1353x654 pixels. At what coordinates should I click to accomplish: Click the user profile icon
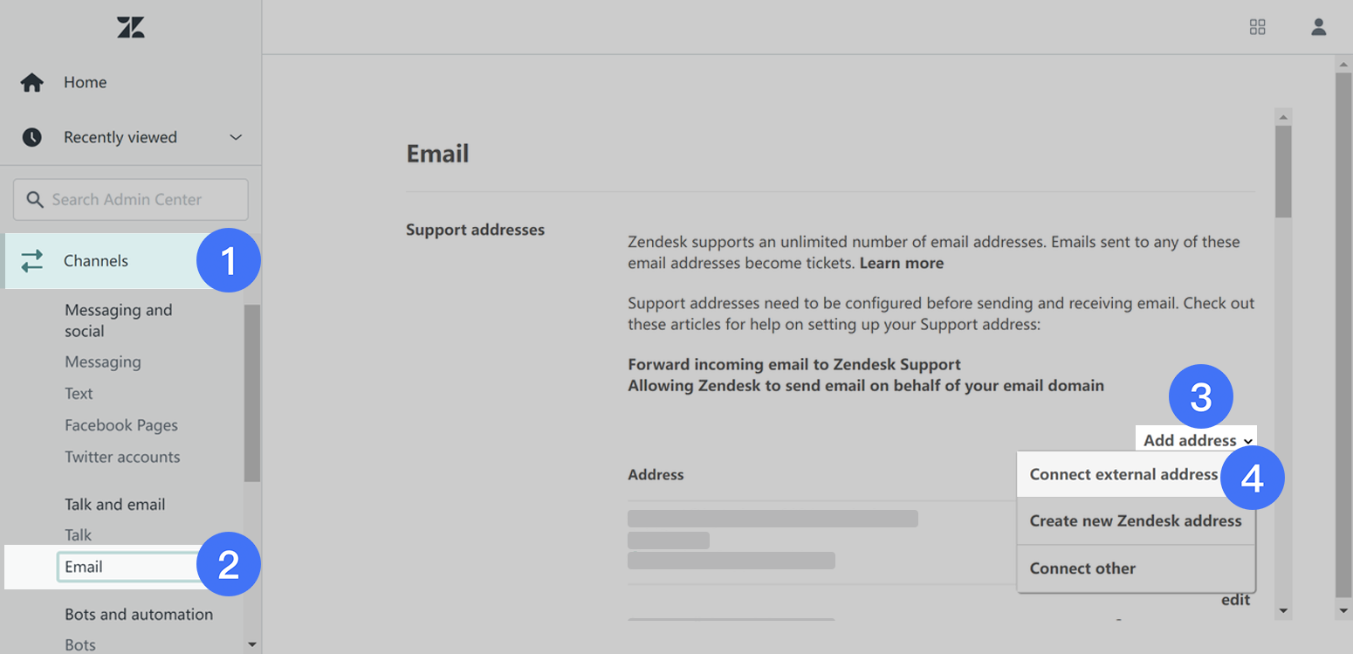point(1318,26)
